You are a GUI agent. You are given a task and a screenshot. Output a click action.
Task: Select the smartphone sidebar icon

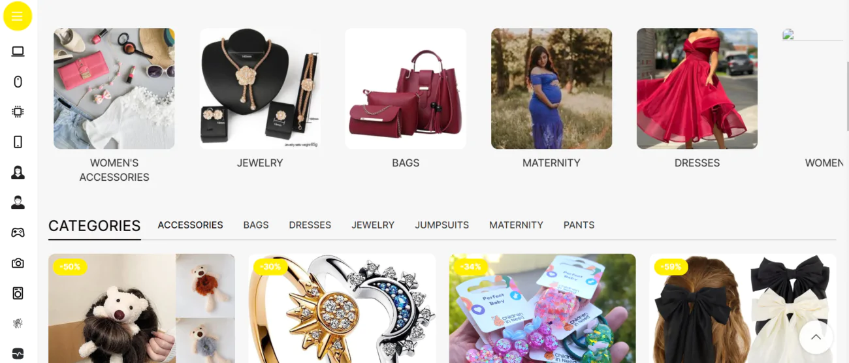coord(18,142)
